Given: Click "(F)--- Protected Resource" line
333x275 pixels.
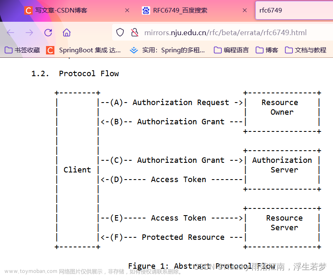Looking at the screenshot, I should 167,237.
